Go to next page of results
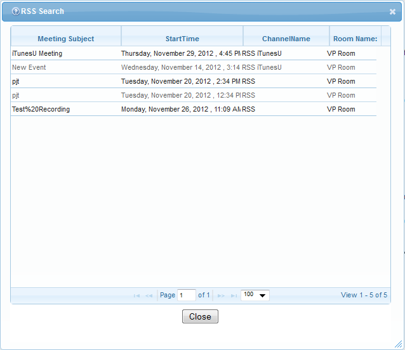The width and height of the screenshot is (405, 350). point(221,295)
